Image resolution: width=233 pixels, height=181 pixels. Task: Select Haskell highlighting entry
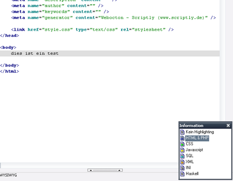tap(192, 174)
